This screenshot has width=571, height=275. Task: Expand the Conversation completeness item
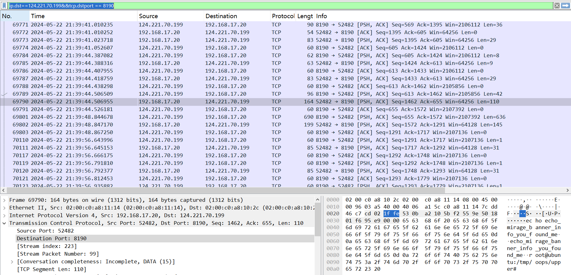point(12,262)
